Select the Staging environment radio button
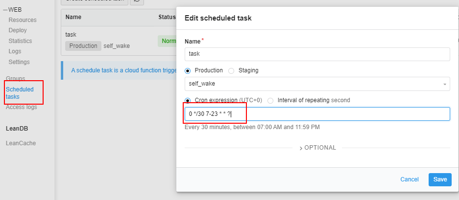This screenshot has width=459, height=200. point(231,70)
